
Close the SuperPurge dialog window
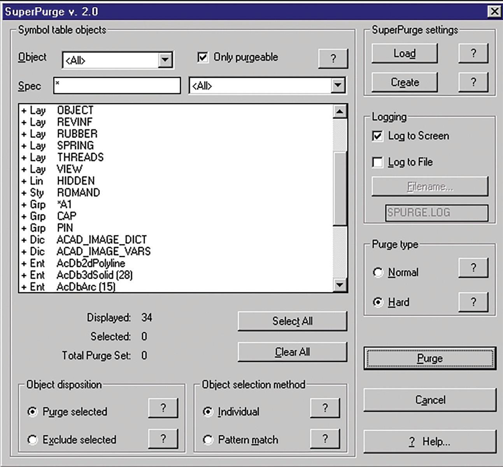point(494,11)
